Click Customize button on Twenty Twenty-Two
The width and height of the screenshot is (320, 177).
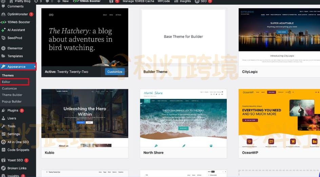(x=115, y=72)
